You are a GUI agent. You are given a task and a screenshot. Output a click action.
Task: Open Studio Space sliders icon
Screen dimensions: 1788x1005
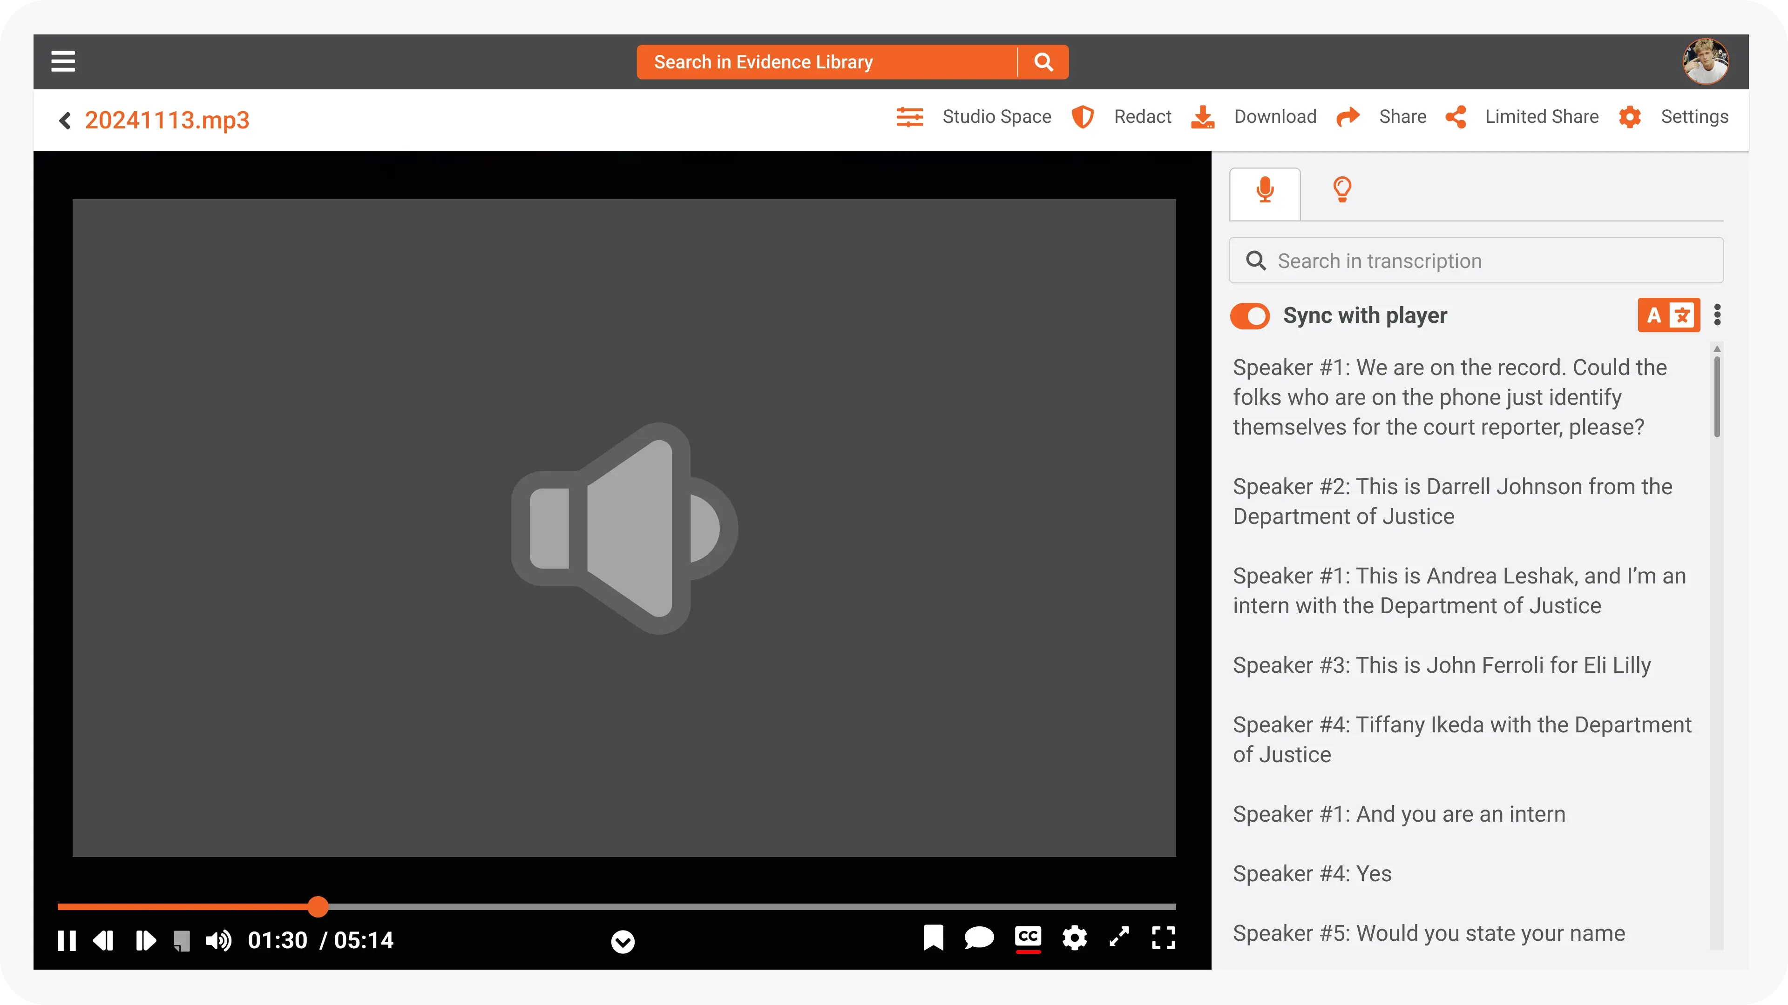pyautogui.click(x=909, y=116)
